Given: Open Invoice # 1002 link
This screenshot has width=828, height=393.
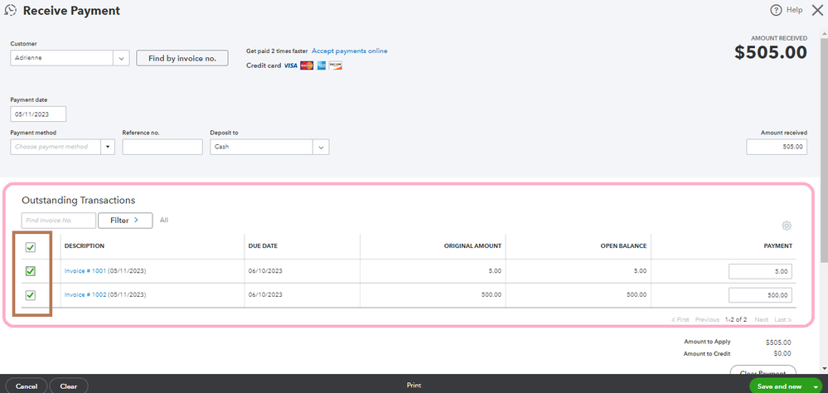Looking at the screenshot, I should (x=85, y=295).
